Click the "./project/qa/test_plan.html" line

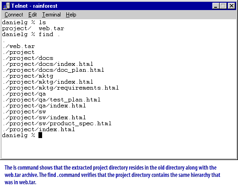pyautogui.click(x=52, y=100)
